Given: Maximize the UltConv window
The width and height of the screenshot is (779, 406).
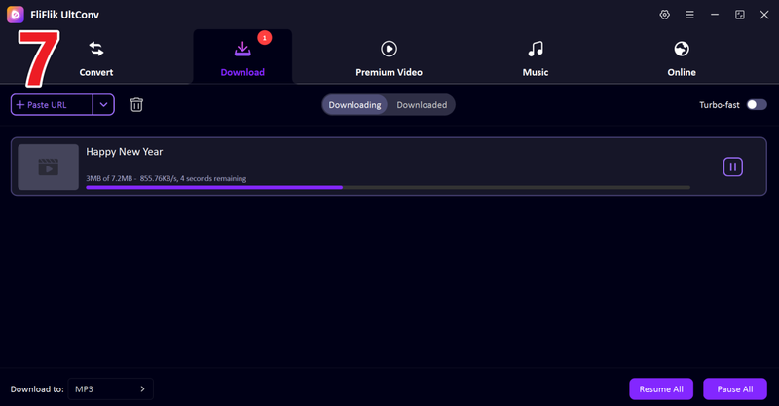Looking at the screenshot, I should point(740,15).
